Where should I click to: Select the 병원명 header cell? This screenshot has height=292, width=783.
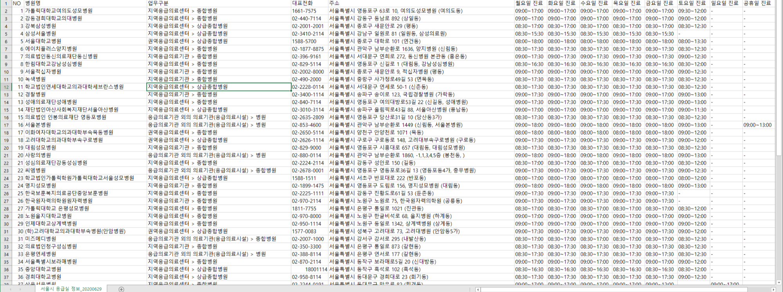pos(85,3)
